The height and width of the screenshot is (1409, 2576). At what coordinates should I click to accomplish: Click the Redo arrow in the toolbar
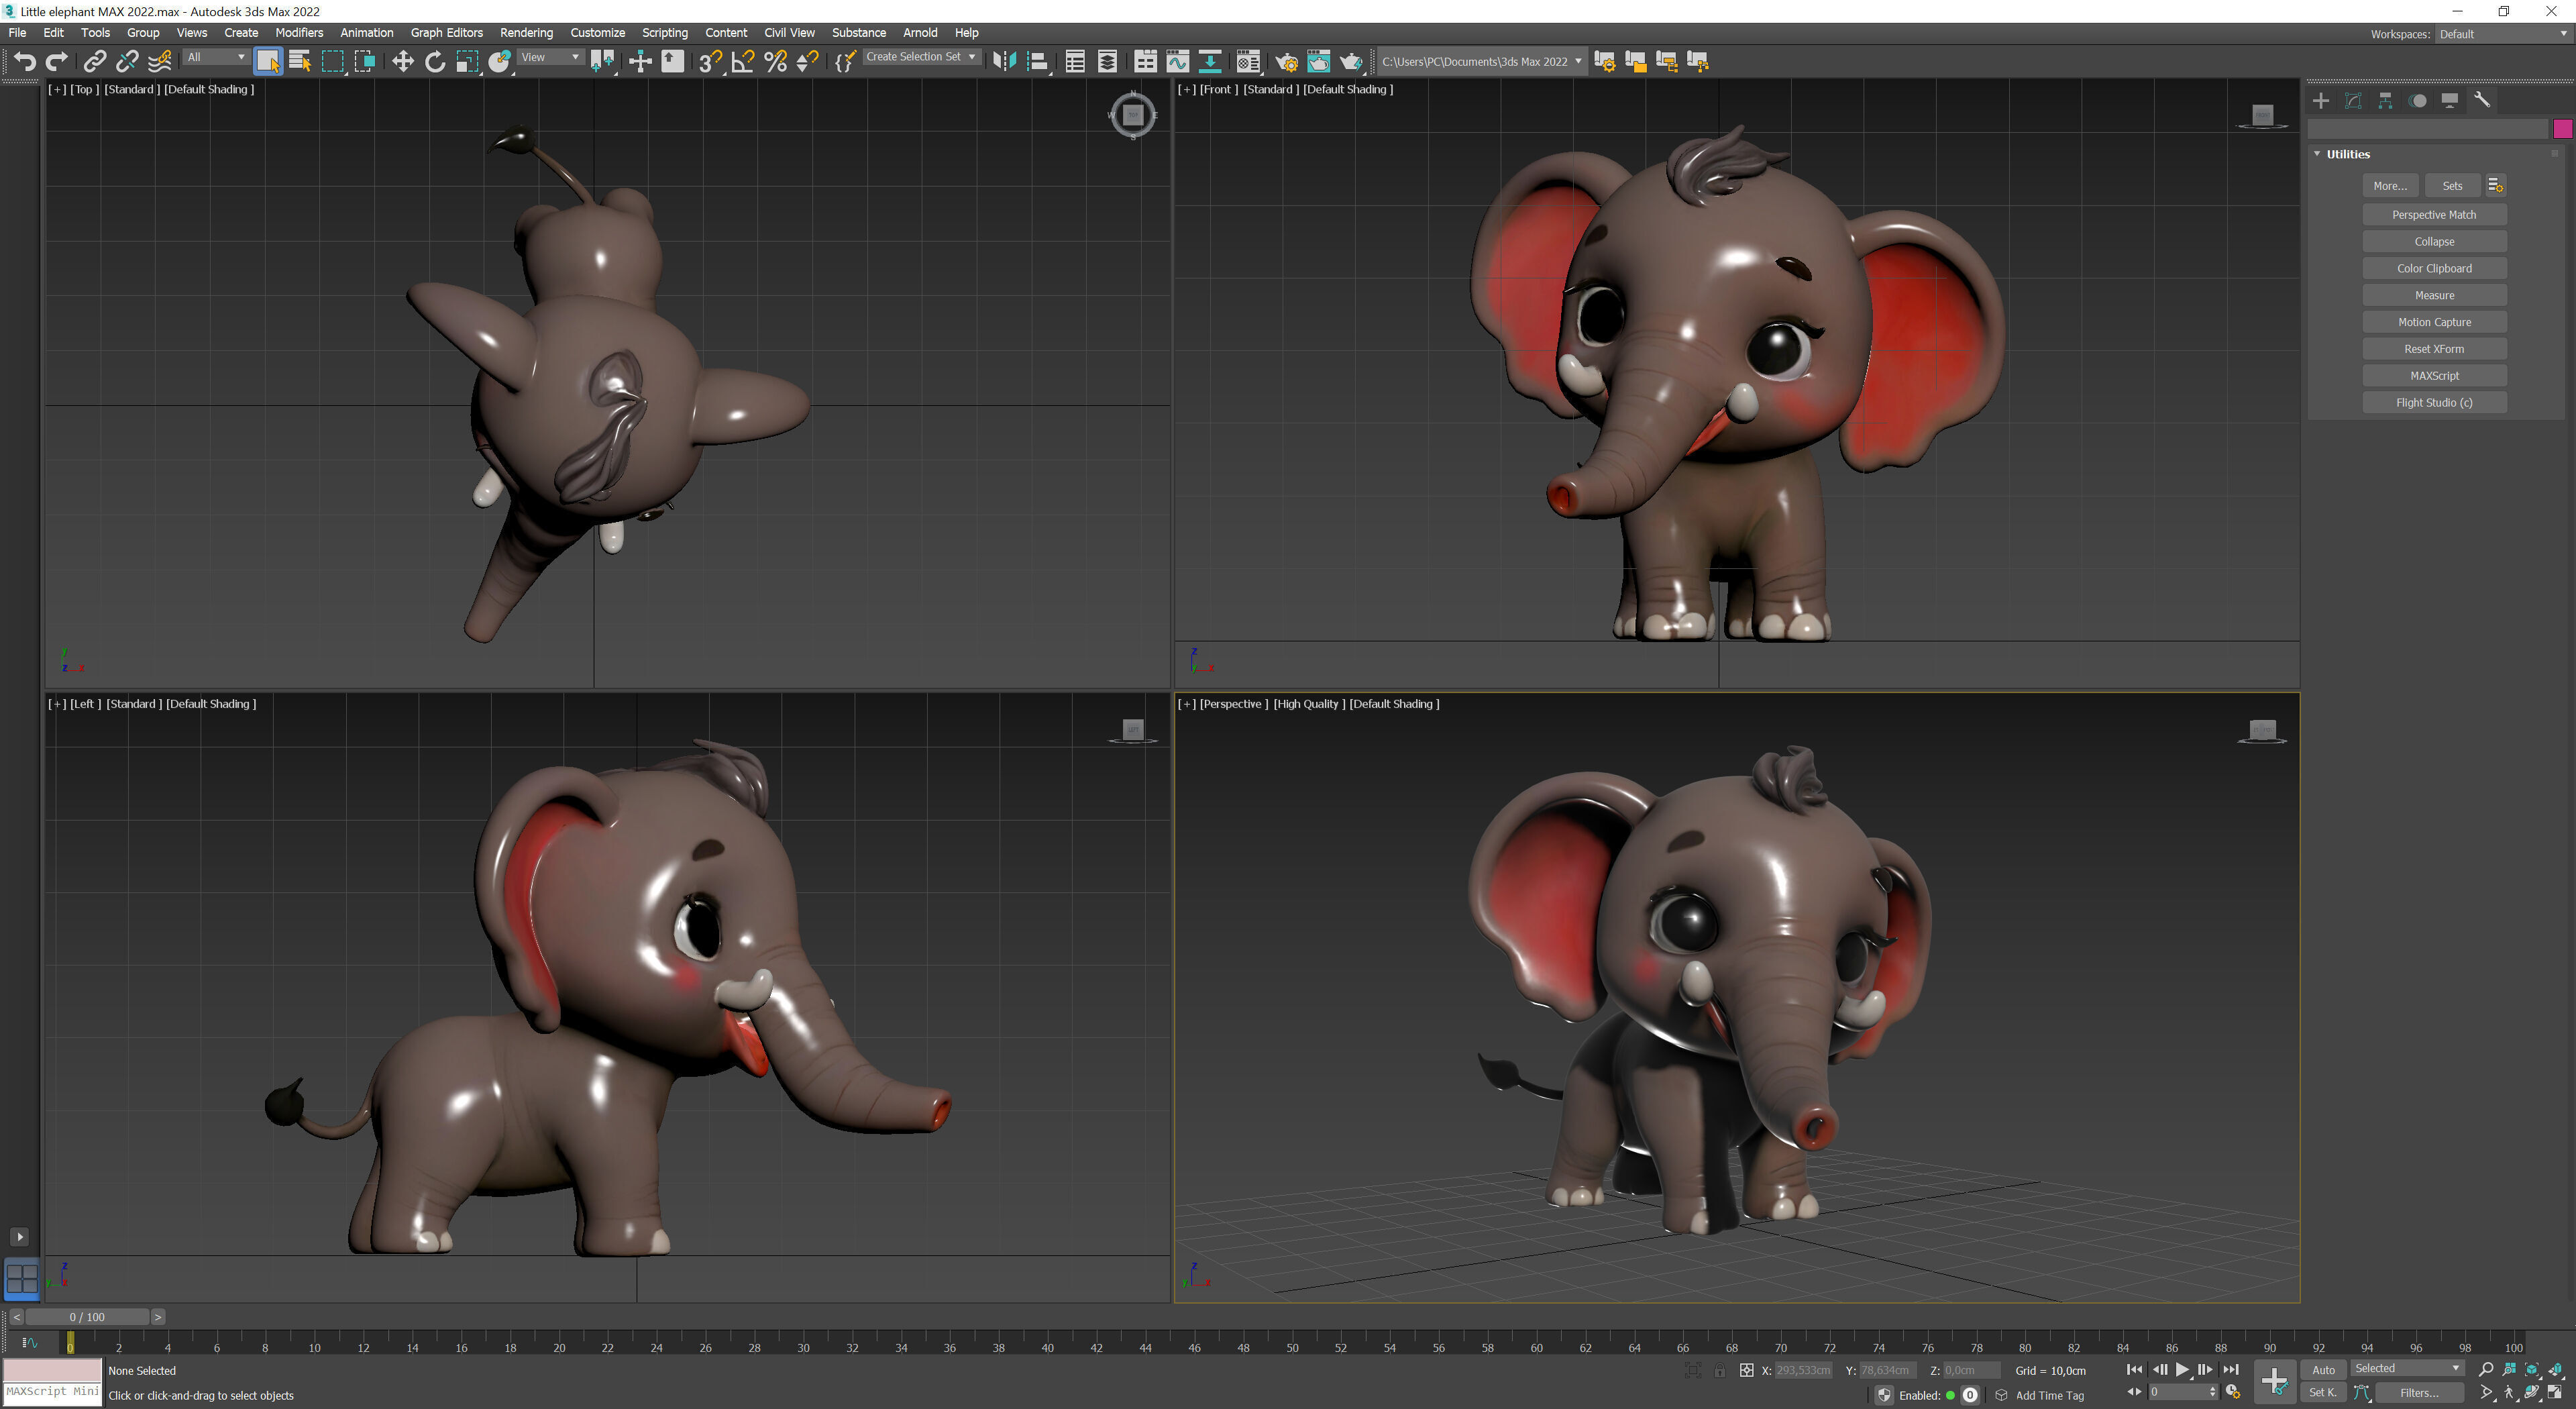[x=57, y=62]
